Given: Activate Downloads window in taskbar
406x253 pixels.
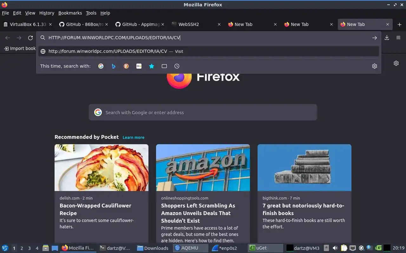Looking at the screenshot, I should 154,248.
